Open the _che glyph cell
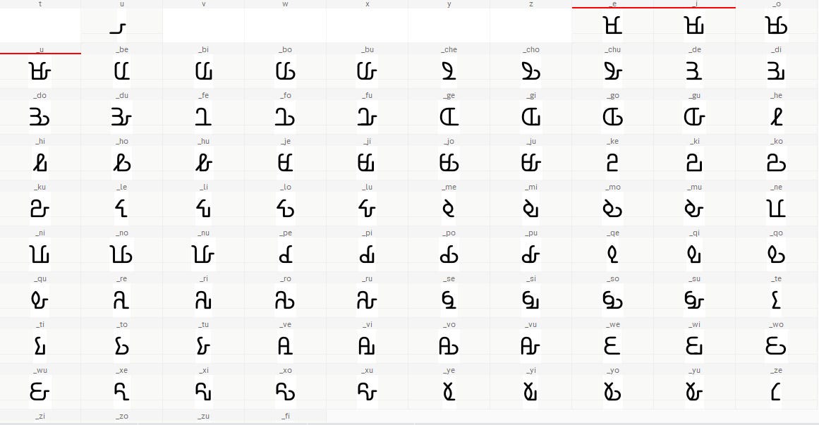Image resolution: width=819 pixels, height=425 pixels. [x=449, y=66]
